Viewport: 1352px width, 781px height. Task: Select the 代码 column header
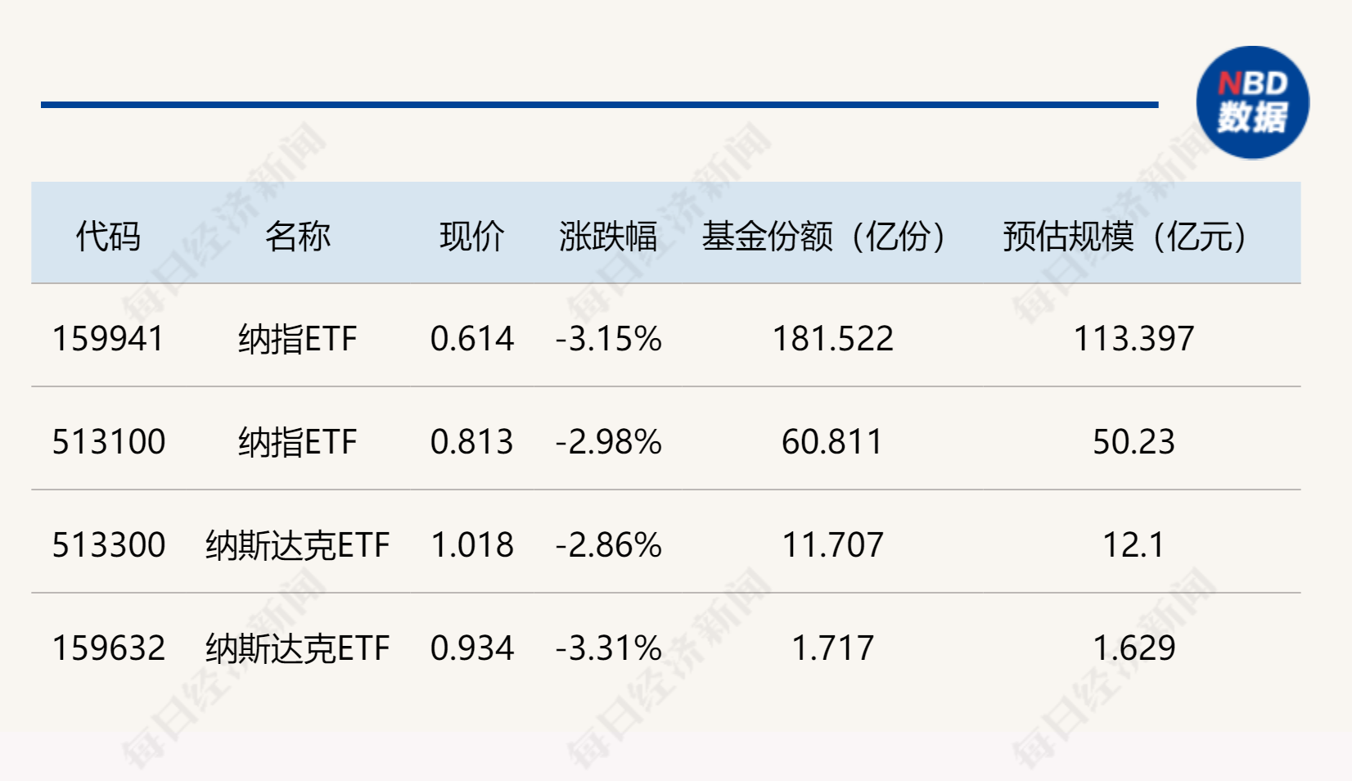pos(108,237)
